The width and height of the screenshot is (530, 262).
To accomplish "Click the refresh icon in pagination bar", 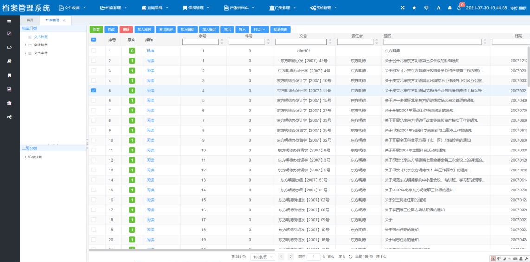I will [351, 256].
